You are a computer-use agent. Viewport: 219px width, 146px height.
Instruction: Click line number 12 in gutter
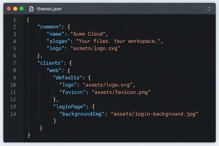(x=13, y=100)
